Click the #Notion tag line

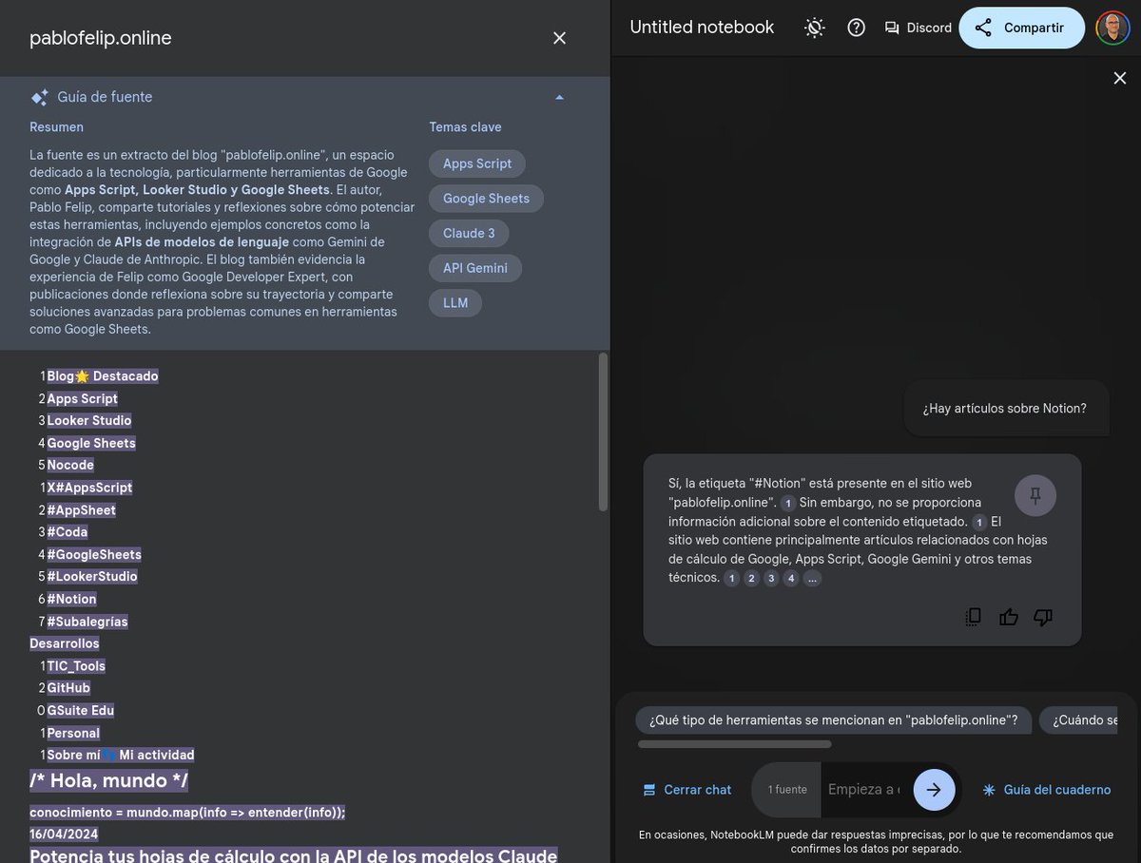coord(71,600)
